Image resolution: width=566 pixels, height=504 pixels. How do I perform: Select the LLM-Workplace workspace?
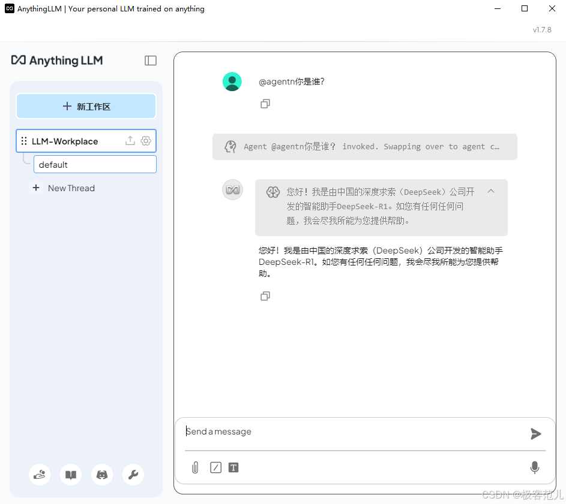[86, 141]
